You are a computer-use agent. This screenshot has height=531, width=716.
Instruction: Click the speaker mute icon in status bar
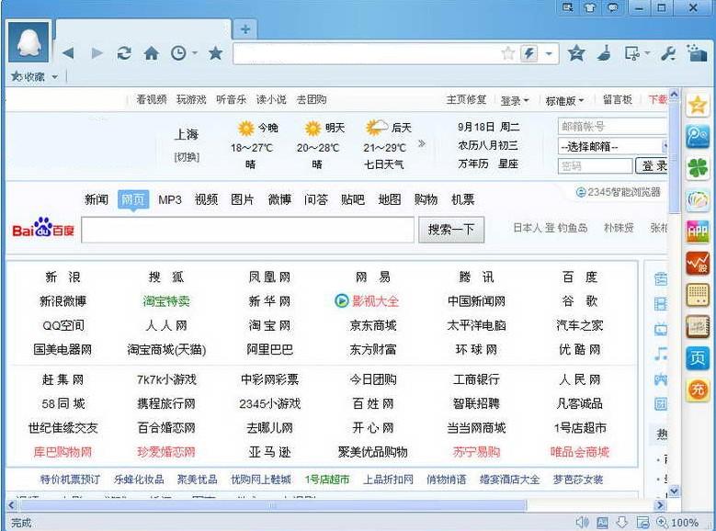(582, 522)
